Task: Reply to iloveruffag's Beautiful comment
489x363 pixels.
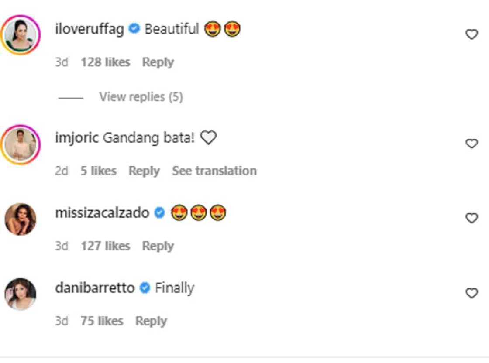Action: click(158, 62)
